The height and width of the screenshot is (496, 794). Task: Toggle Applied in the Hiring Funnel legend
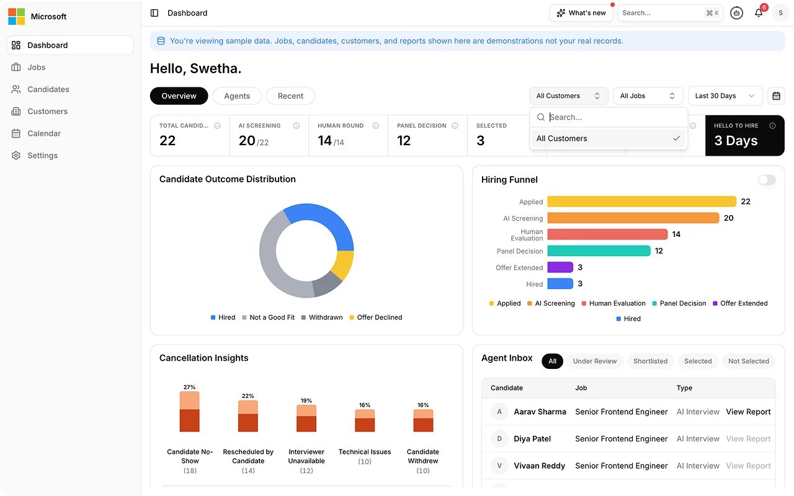tap(505, 303)
